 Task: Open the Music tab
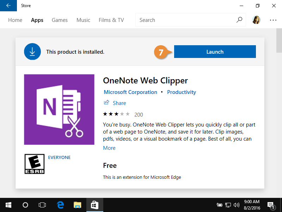point(83,20)
